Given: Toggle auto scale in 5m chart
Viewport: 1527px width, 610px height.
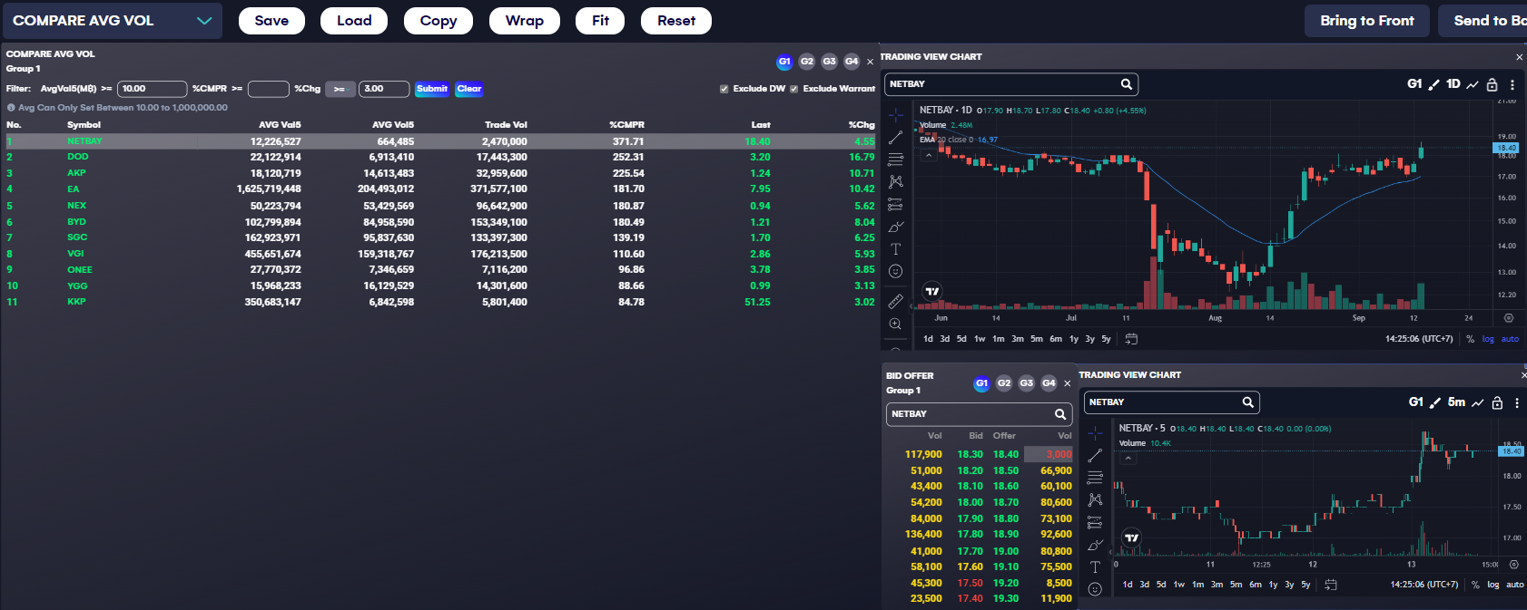Looking at the screenshot, I should (1515, 585).
